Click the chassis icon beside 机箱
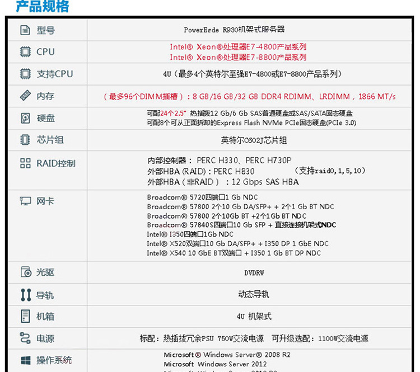Image resolution: width=420 pixels, height=372 pixels. (25, 316)
